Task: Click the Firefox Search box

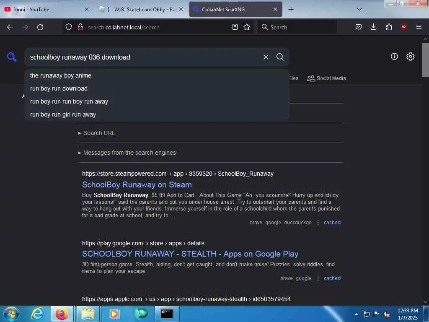Action: click(297, 27)
